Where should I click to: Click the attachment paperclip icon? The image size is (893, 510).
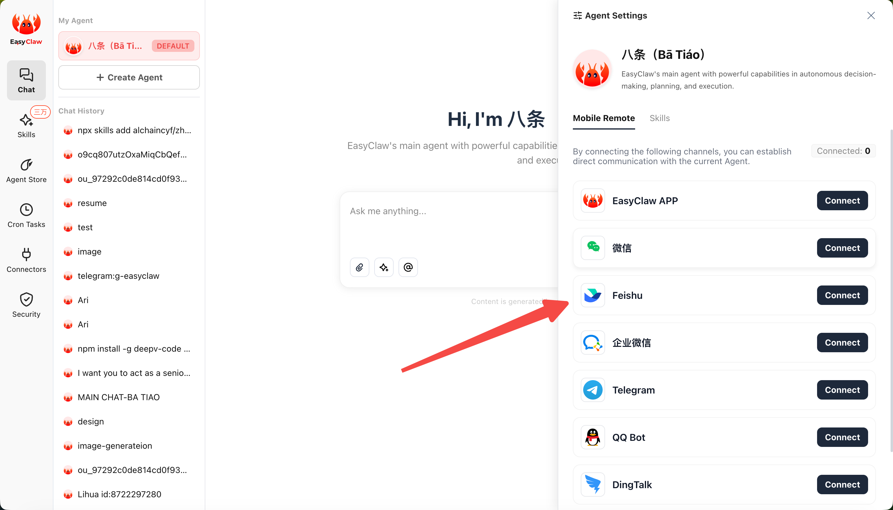pyautogui.click(x=359, y=267)
